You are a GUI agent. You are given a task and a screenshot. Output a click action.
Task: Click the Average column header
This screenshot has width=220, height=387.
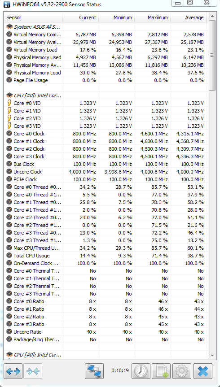189,17
